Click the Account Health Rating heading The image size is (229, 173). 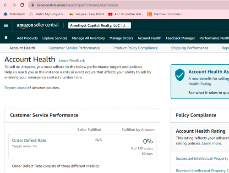pyautogui.click(x=201, y=131)
